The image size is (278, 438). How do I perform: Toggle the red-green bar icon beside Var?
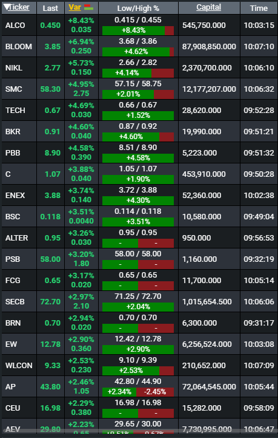(89, 7)
